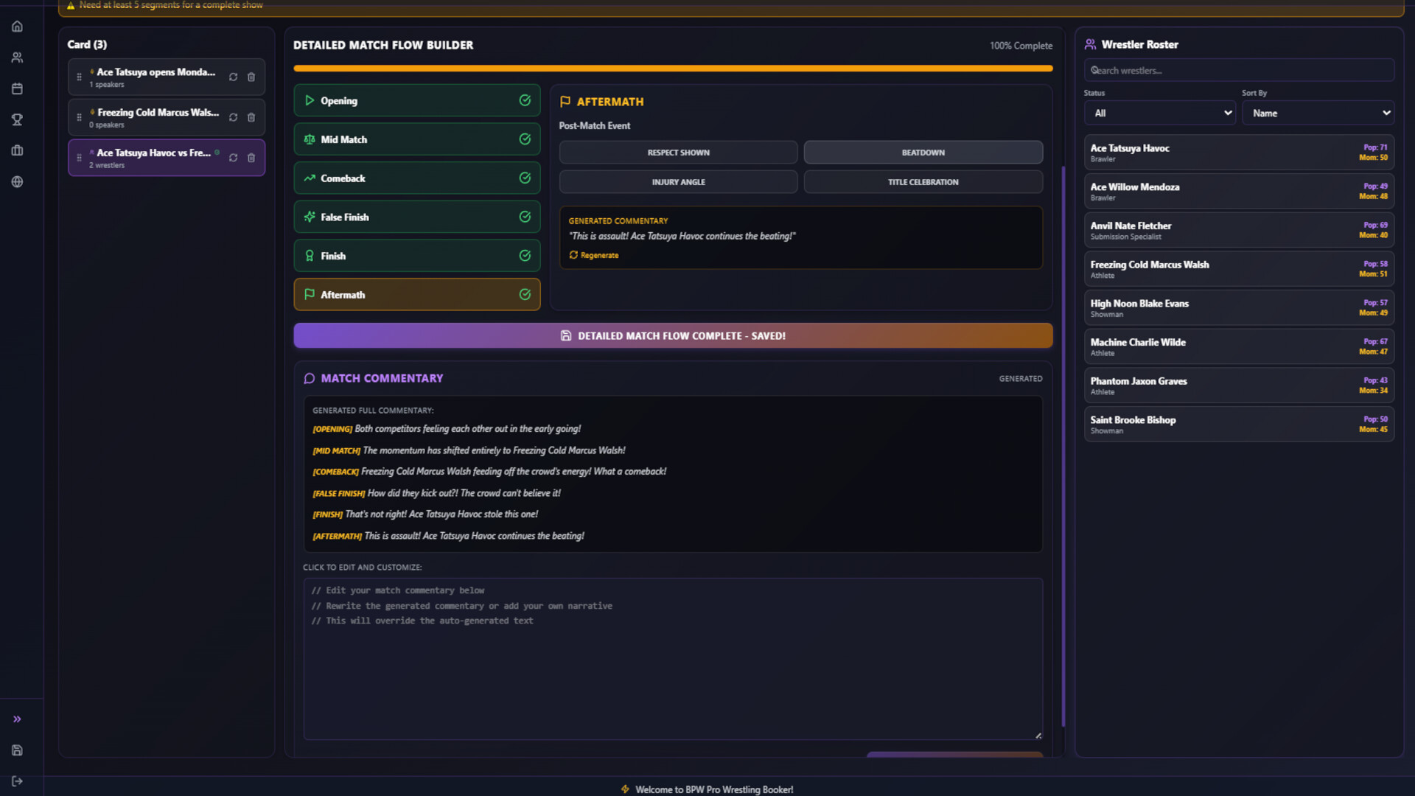Open the Status filter dropdown in Wrestler Roster
Screen dimensions: 1415x796
click(1159, 113)
